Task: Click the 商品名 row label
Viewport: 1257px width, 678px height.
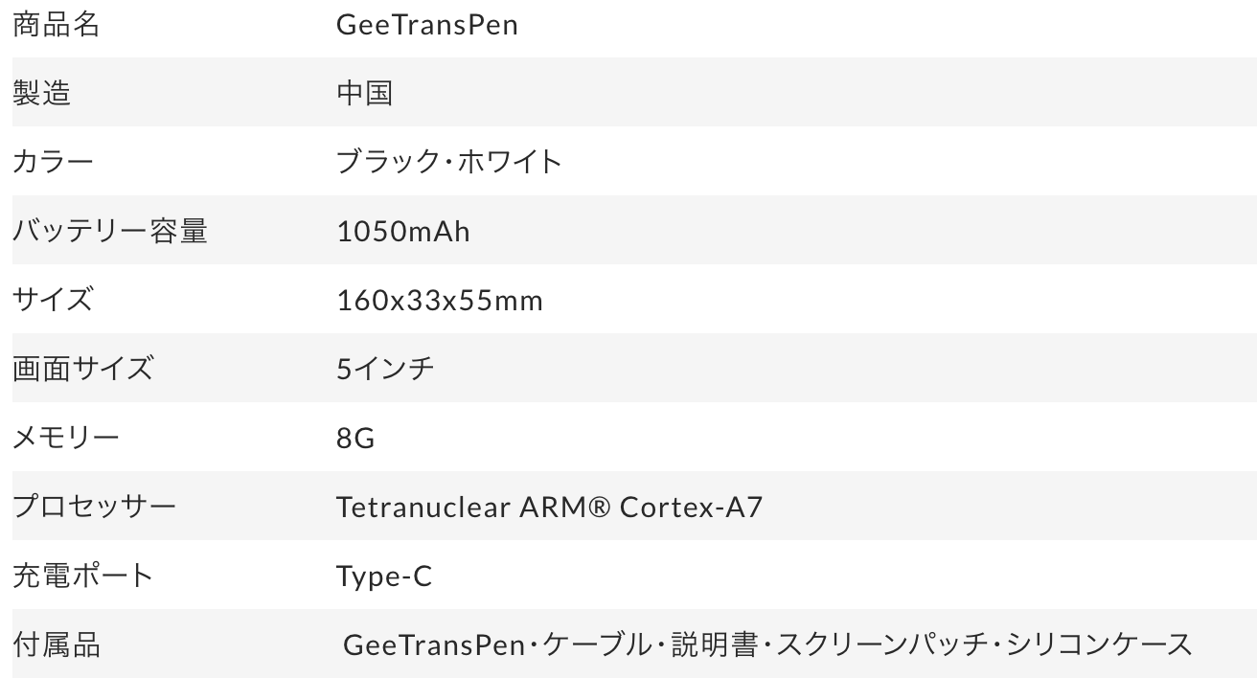Action: coord(56,24)
